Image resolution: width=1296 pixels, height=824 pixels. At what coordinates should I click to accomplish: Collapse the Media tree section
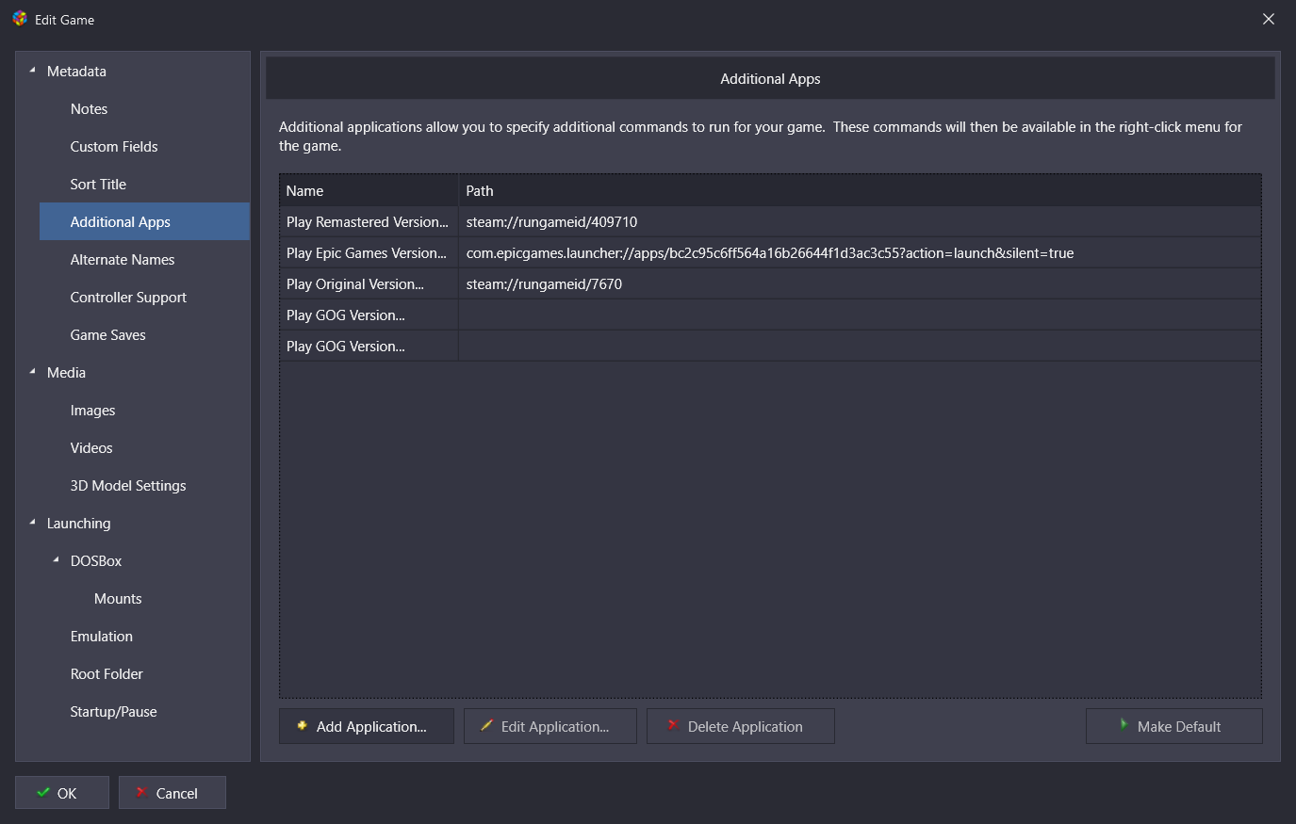pos(33,372)
